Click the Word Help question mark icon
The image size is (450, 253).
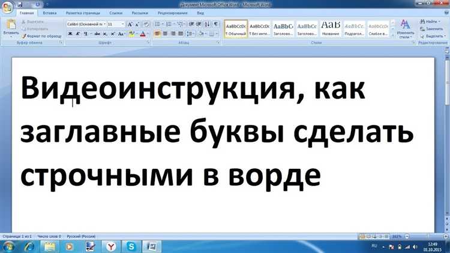[446, 13]
